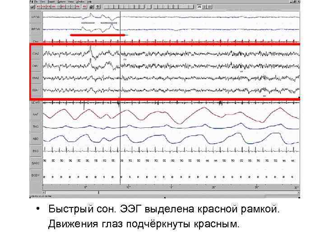Image resolution: width=325 pixels, height=244 pixels.
Task: Select the O2A1 EEG channel label
Action: pos(36,90)
